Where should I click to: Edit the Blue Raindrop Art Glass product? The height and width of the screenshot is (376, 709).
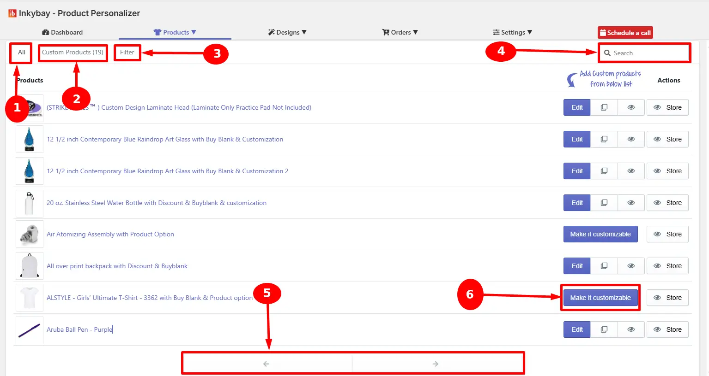(577, 139)
